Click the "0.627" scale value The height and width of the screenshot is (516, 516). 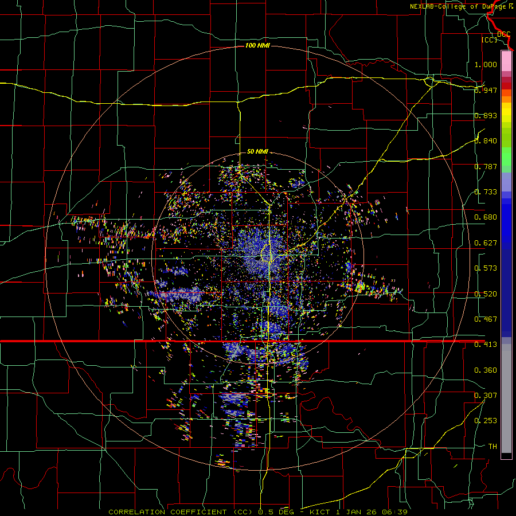486,243
